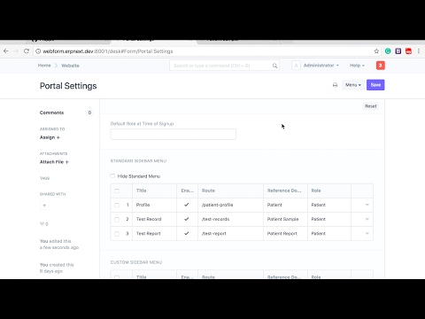
Task: Focus the search or type a command box
Action: (224, 66)
